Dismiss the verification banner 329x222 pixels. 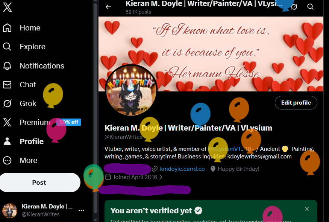click(307, 209)
